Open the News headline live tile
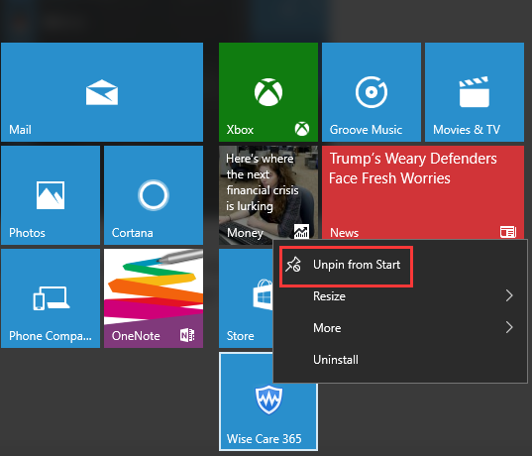 423,193
